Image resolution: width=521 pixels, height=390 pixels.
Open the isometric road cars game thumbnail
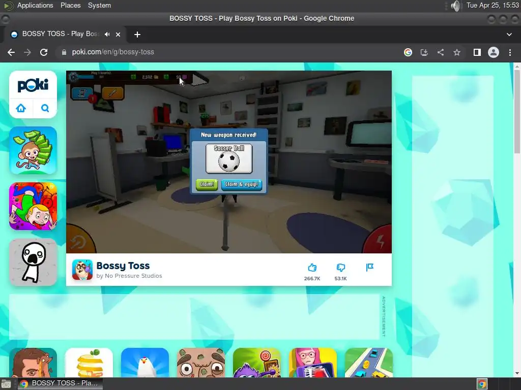tap(369, 363)
